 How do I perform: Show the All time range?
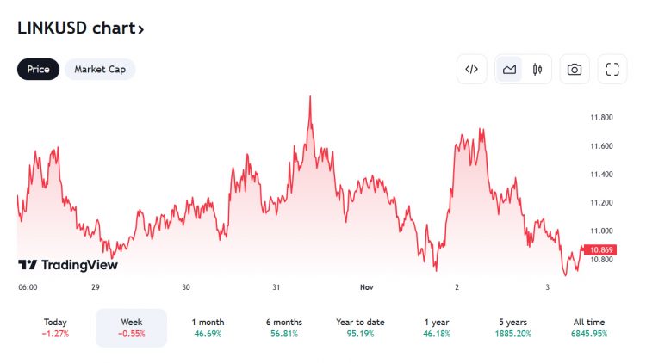tap(589, 328)
